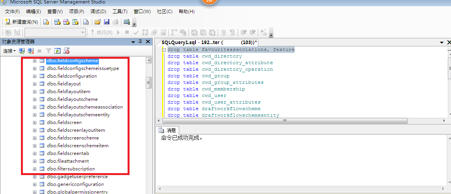Click the Disconnect server icon with red X

click(31, 51)
